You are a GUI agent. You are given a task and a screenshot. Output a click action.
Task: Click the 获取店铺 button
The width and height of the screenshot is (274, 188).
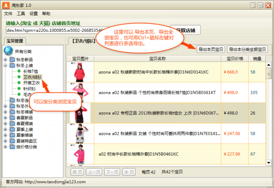[185, 30]
